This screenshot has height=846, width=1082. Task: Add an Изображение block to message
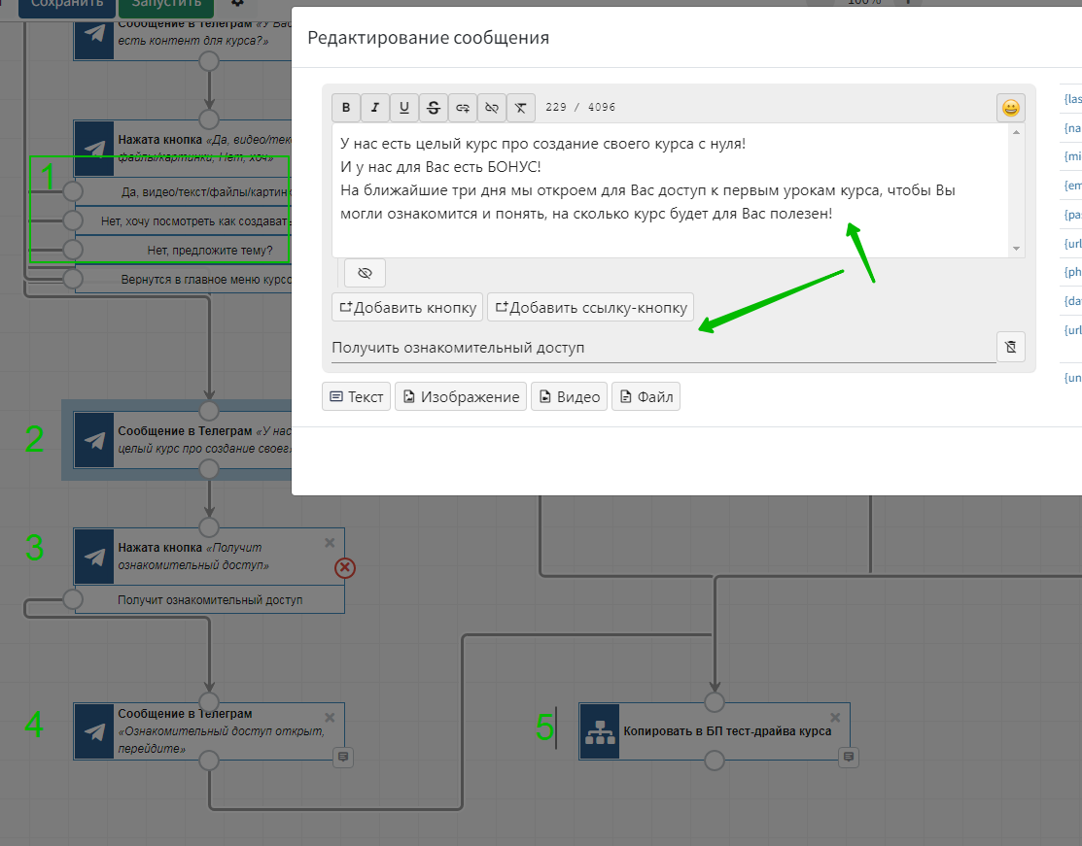point(461,396)
